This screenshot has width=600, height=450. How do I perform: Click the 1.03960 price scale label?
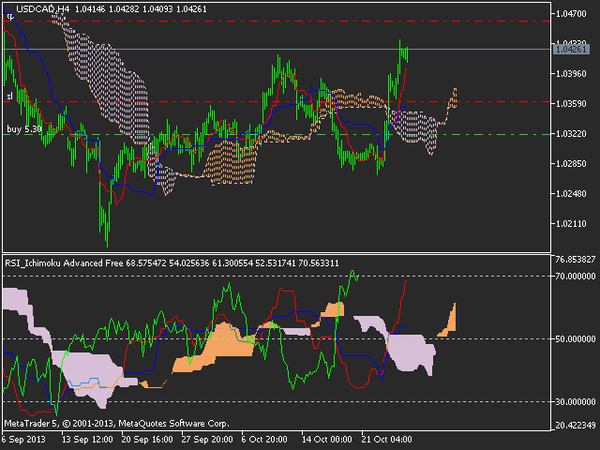click(571, 74)
